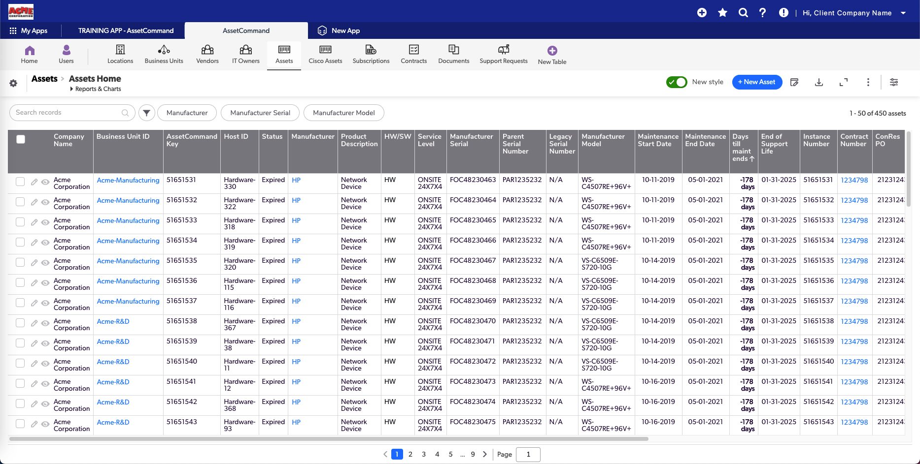Viewport: 920px width, 464px height.
Task: Open the New App tab
Action: pyautogui.click(x=339, y=31)
